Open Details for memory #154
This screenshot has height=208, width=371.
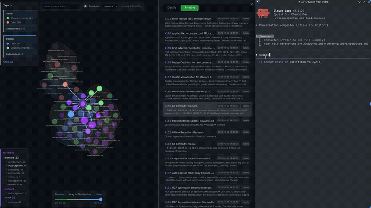click(246, 121)
